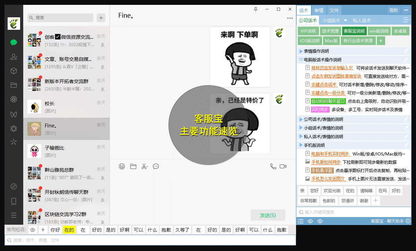Image resolution: width=416 pixels, height=251 pixels.
Task: Select the screenshot scissors tool above the input
Action: pyautogui.click(x=145, y=166)
